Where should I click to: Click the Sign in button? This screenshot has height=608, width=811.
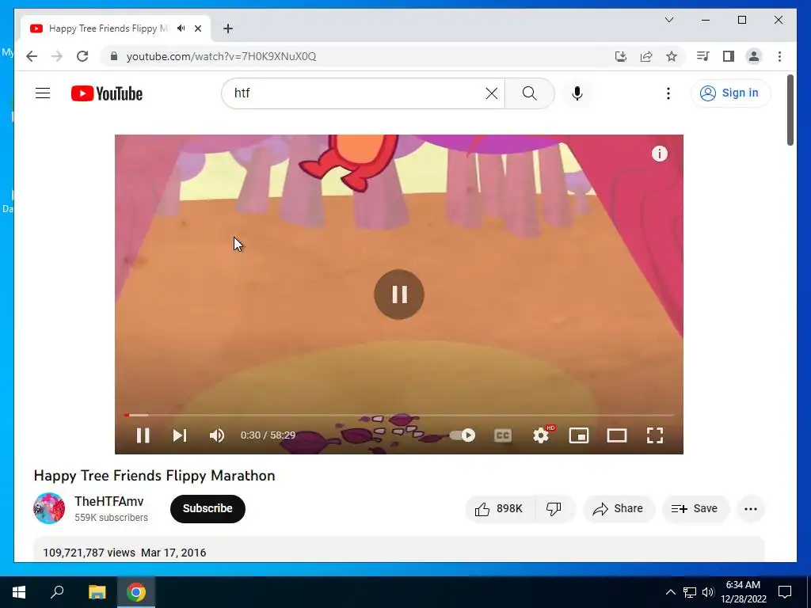[x=729, y=93]
